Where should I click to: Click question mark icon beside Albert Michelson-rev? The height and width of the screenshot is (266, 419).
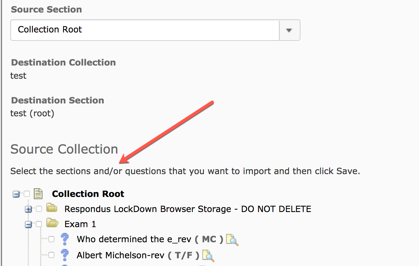[65, 255]
